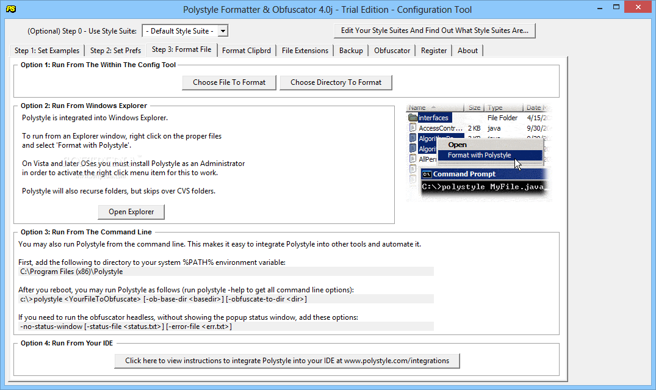656x390 pixels.
Task: Click the Polystyle PS app icon in title bar
Action: [11, 9]
